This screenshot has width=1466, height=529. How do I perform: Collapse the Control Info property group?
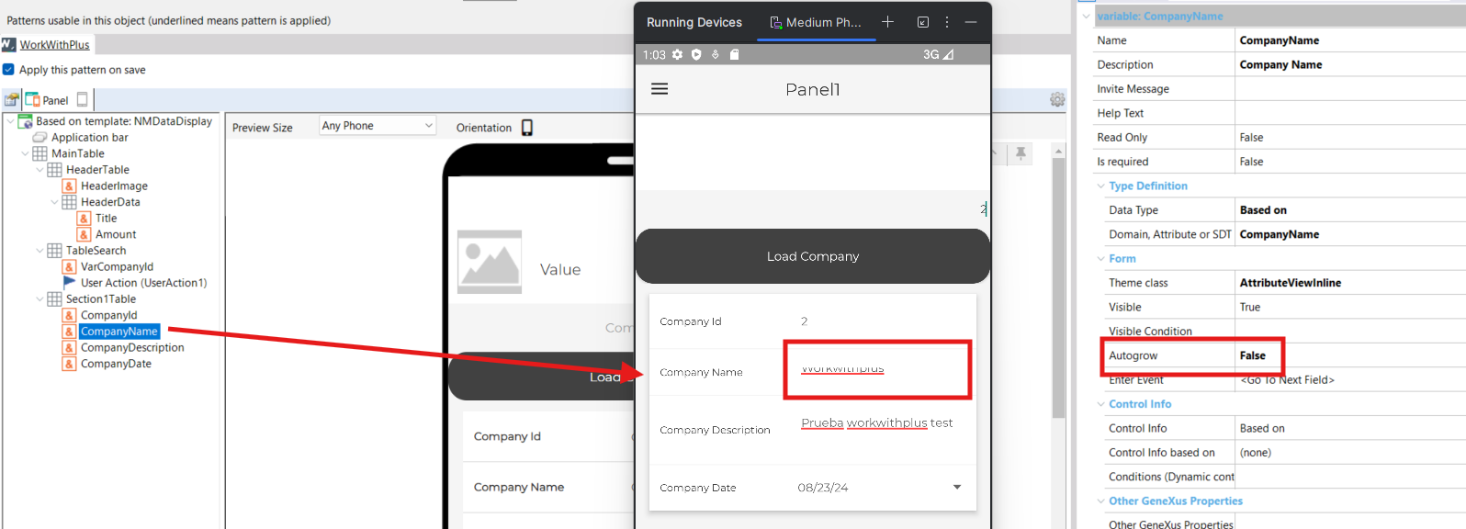point(1101,404)
